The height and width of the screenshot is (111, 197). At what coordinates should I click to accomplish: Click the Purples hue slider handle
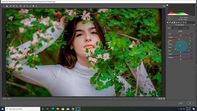[x=181, y=56]
